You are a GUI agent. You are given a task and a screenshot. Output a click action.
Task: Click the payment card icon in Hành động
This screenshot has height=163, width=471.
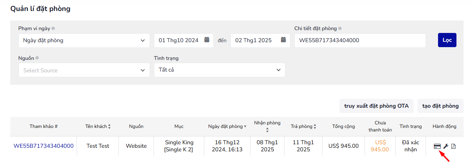click(x=437, y=146)
